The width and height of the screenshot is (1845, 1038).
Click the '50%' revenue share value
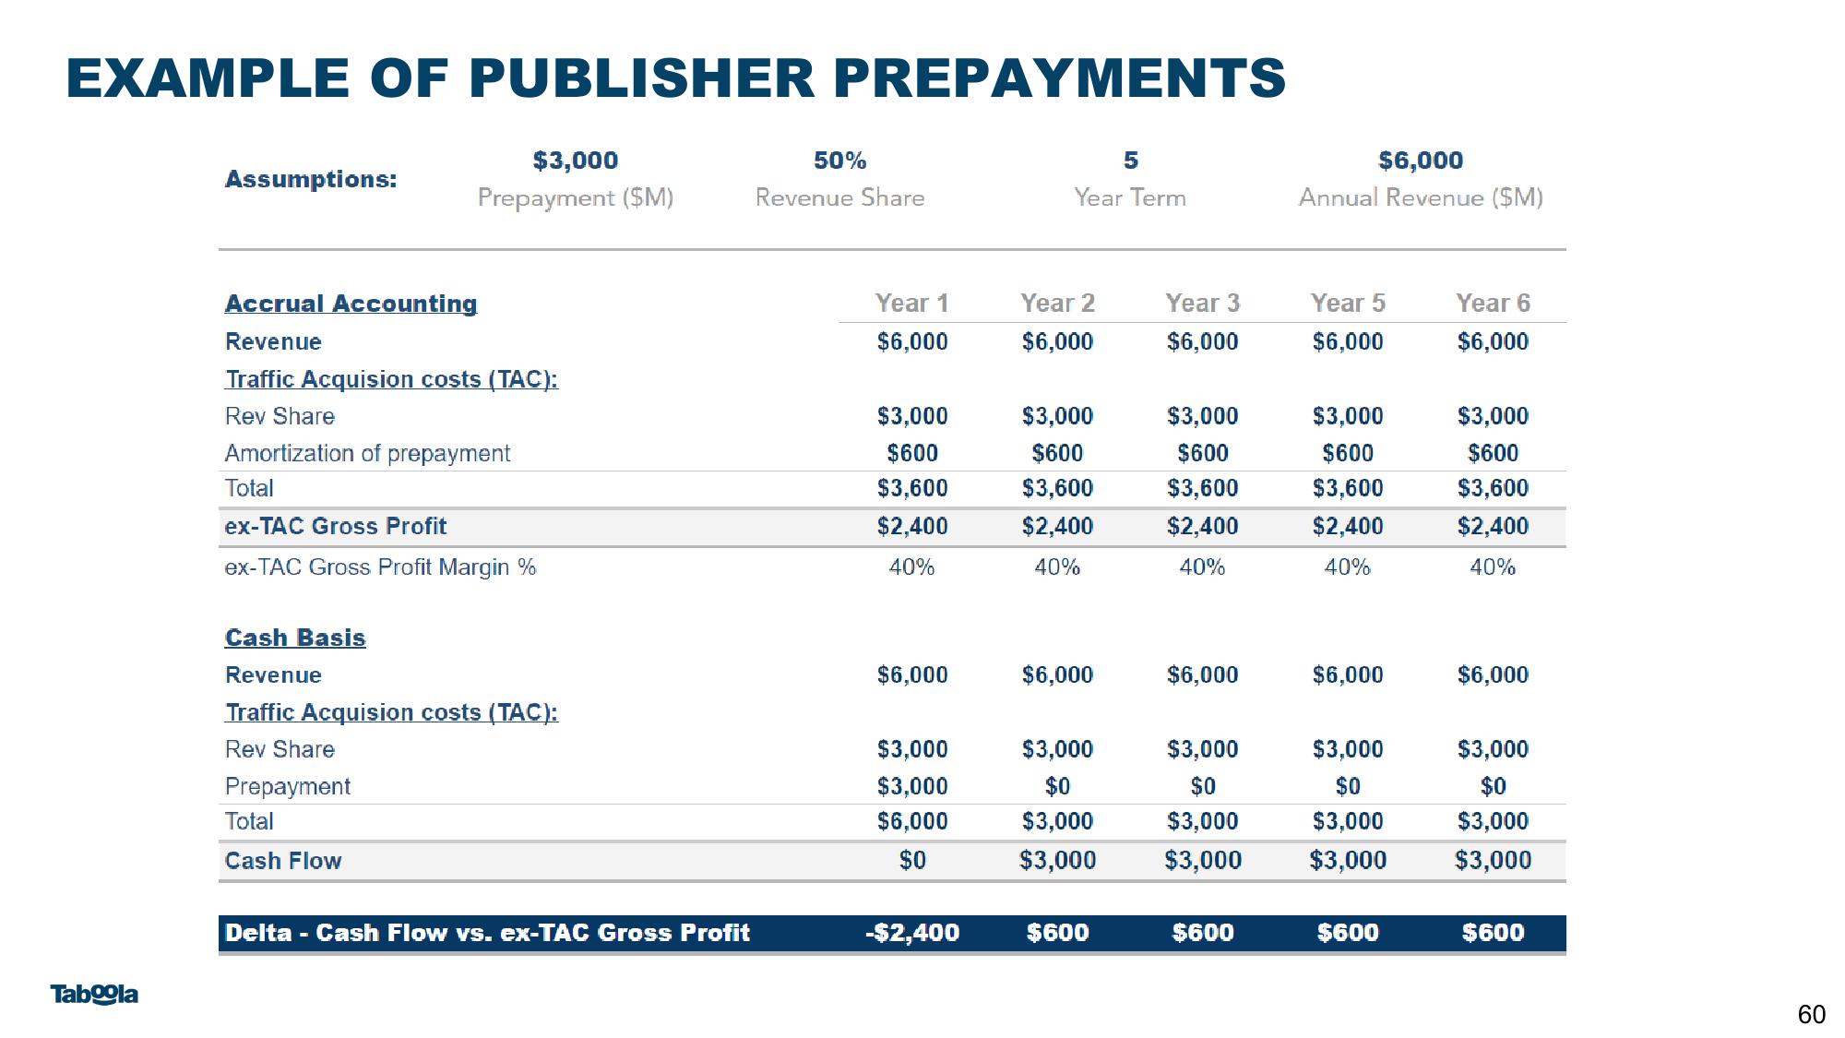pos(839,161)
